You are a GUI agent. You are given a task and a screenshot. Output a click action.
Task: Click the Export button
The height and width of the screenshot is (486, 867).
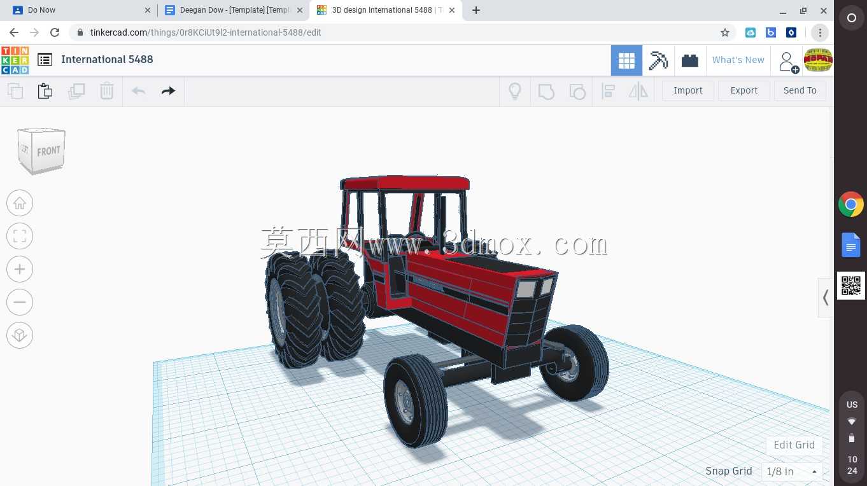tap(744, 91)
